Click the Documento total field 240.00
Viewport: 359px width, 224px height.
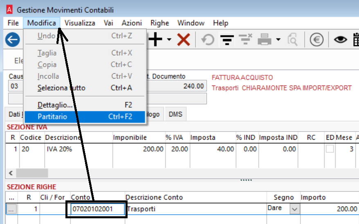tap(177, 86)
